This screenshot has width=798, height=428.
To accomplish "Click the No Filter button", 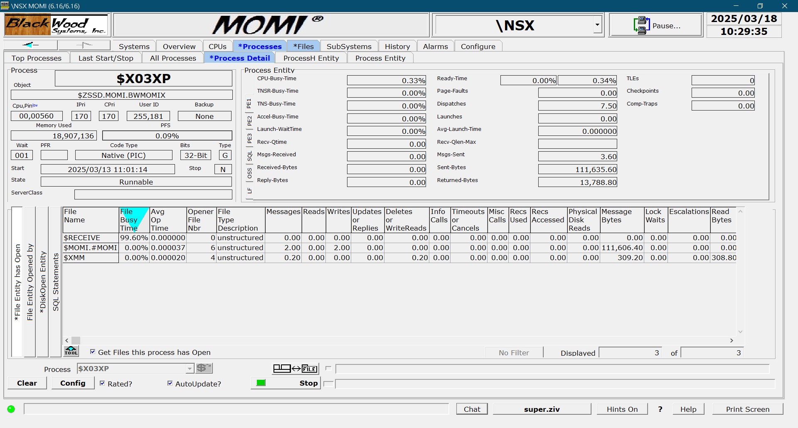I will (x=514, y=352).
